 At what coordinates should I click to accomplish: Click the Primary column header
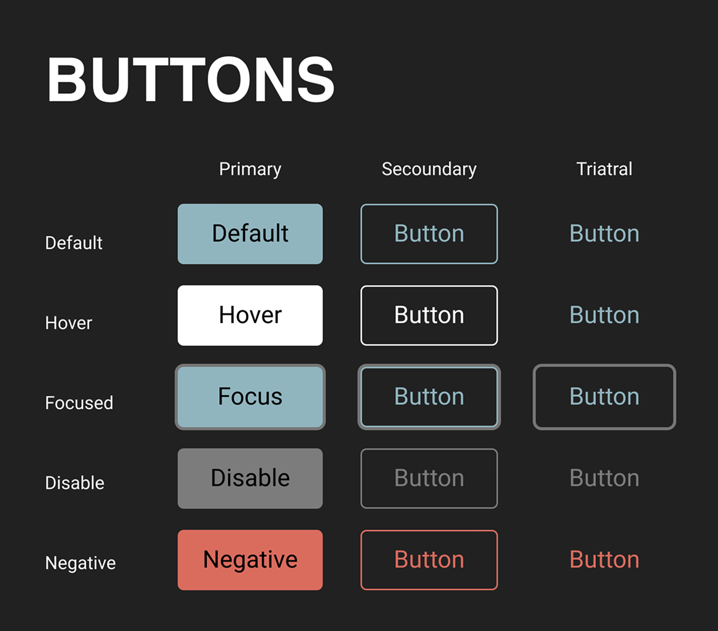pyautogui.click(x=250, y=169)
